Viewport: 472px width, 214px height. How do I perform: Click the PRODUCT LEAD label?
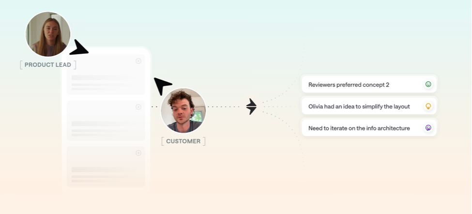pos(48,65)
